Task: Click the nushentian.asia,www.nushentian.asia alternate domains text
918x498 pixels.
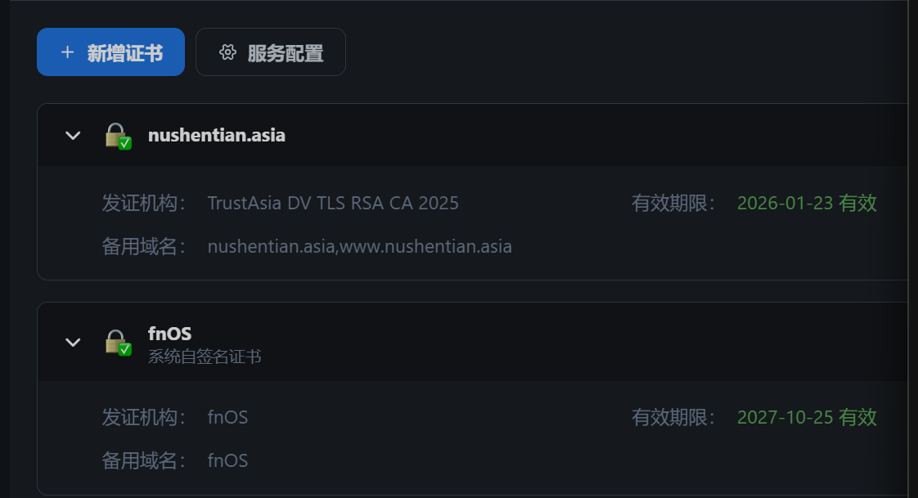Action: pyautogui.click(x=360, y=246)
